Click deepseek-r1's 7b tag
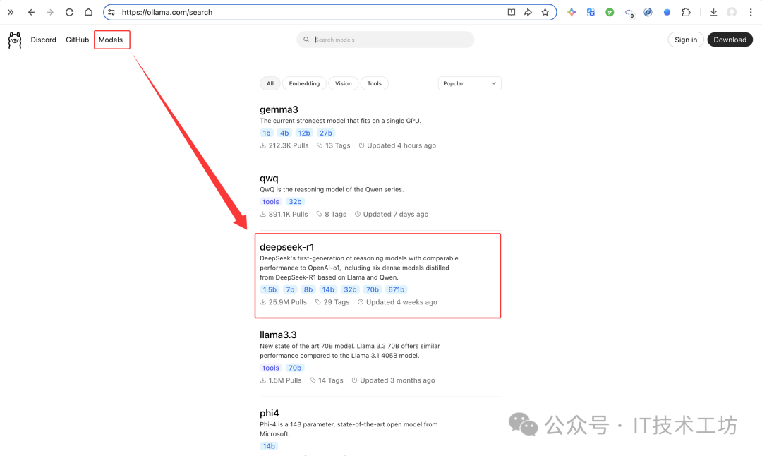 290,289
